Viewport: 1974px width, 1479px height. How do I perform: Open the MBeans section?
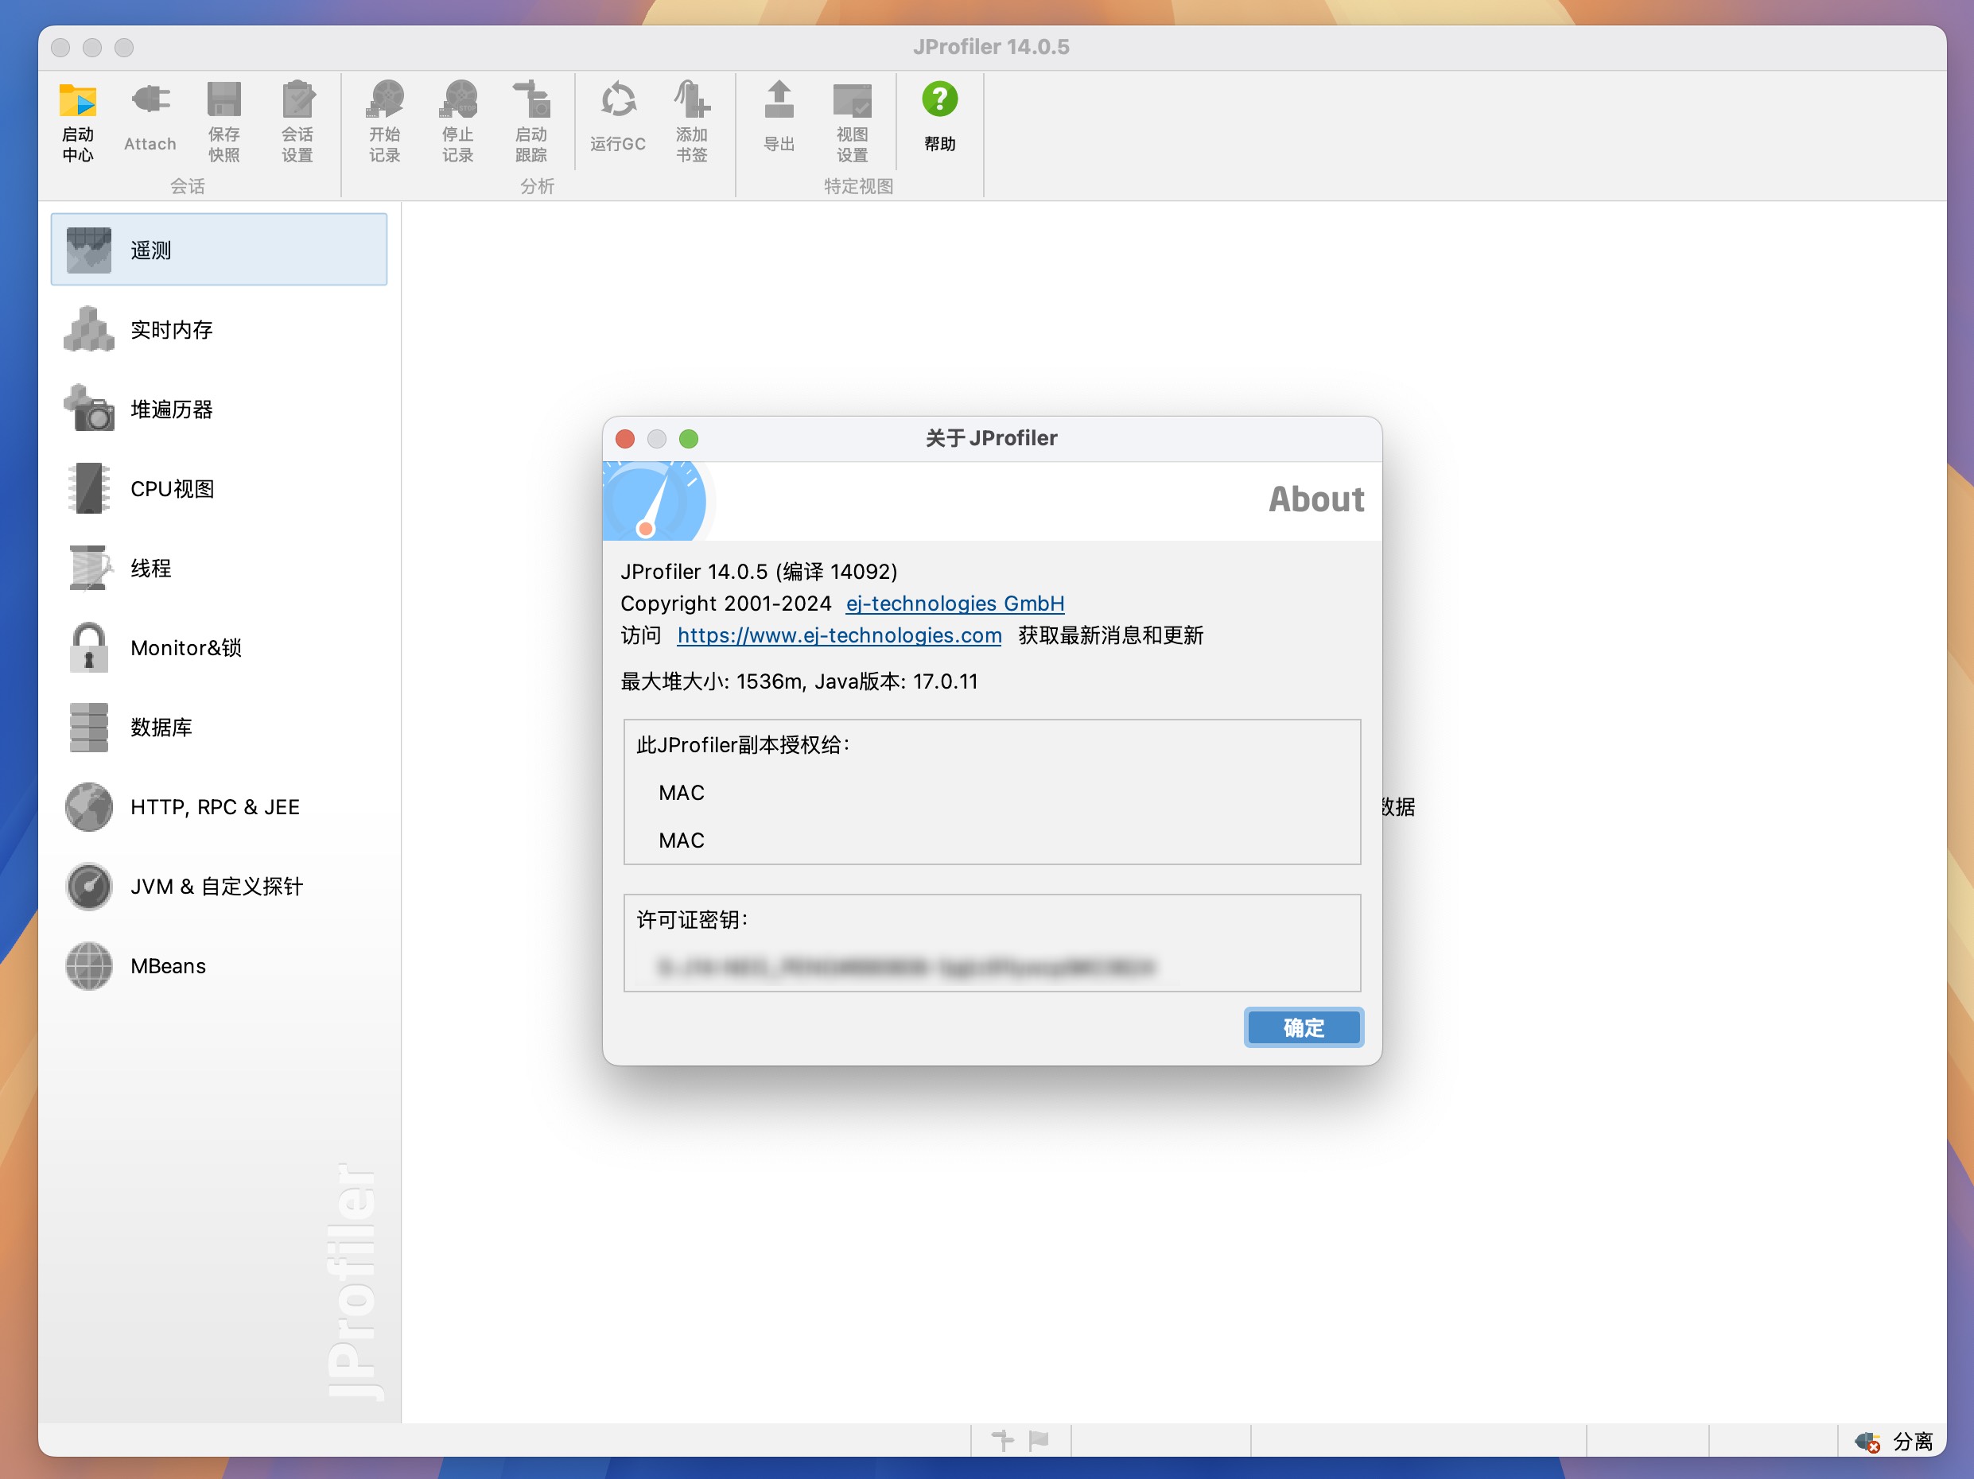pyautogui.click(x=219, y=965)
